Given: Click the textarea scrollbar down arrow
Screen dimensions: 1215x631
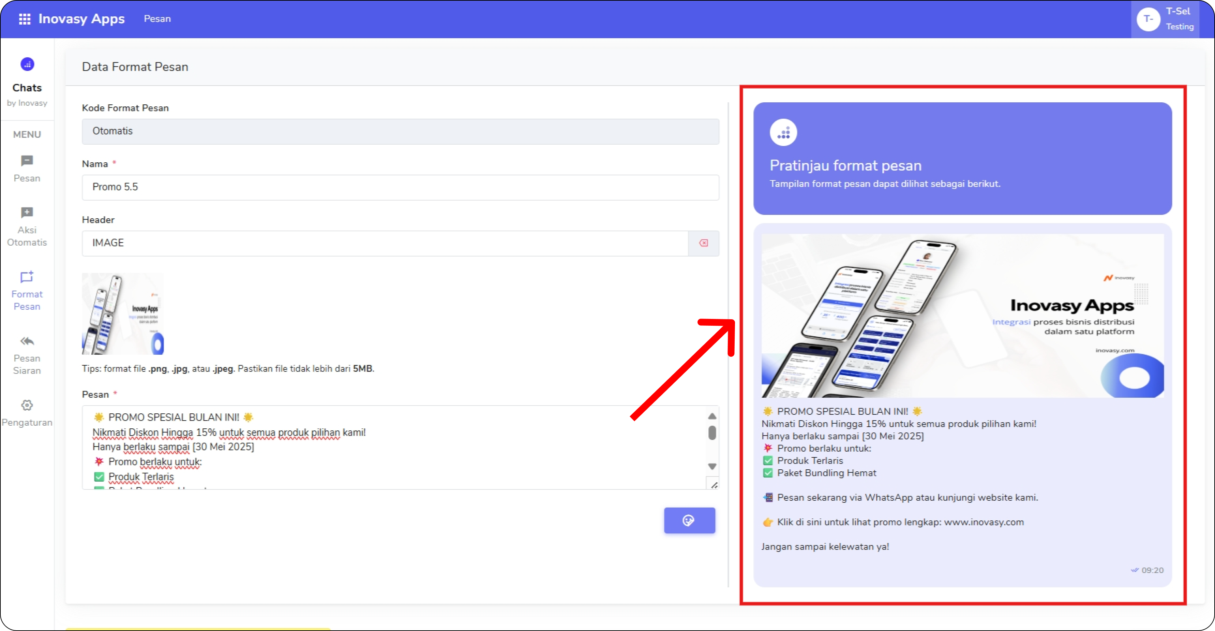Looking at the screenshot, I should 712,466.
